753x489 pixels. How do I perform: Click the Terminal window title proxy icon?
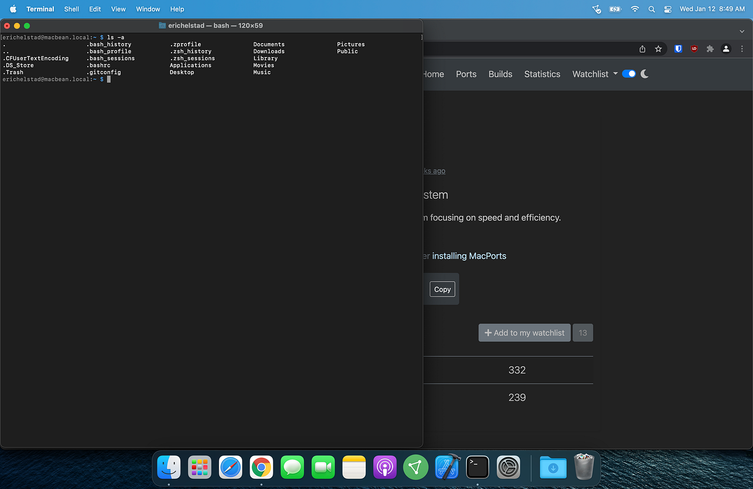(162, 25)
